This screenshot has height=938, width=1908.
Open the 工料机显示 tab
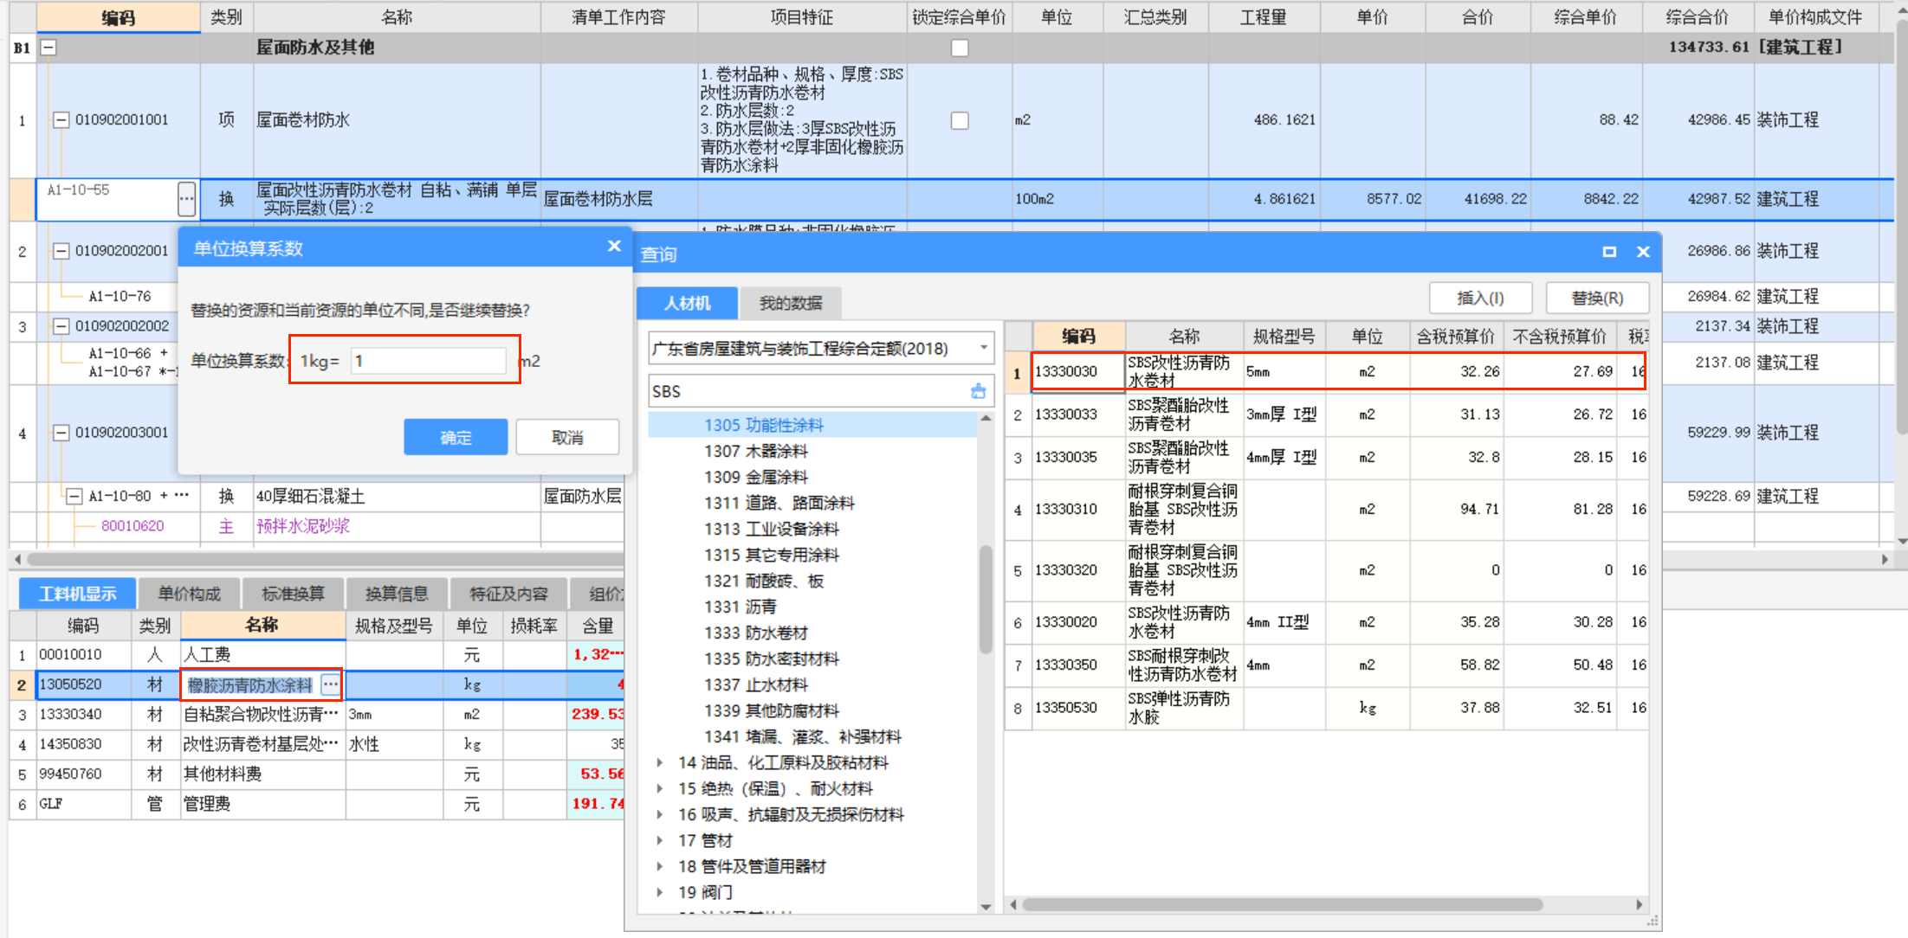click(x=77, y=594)
